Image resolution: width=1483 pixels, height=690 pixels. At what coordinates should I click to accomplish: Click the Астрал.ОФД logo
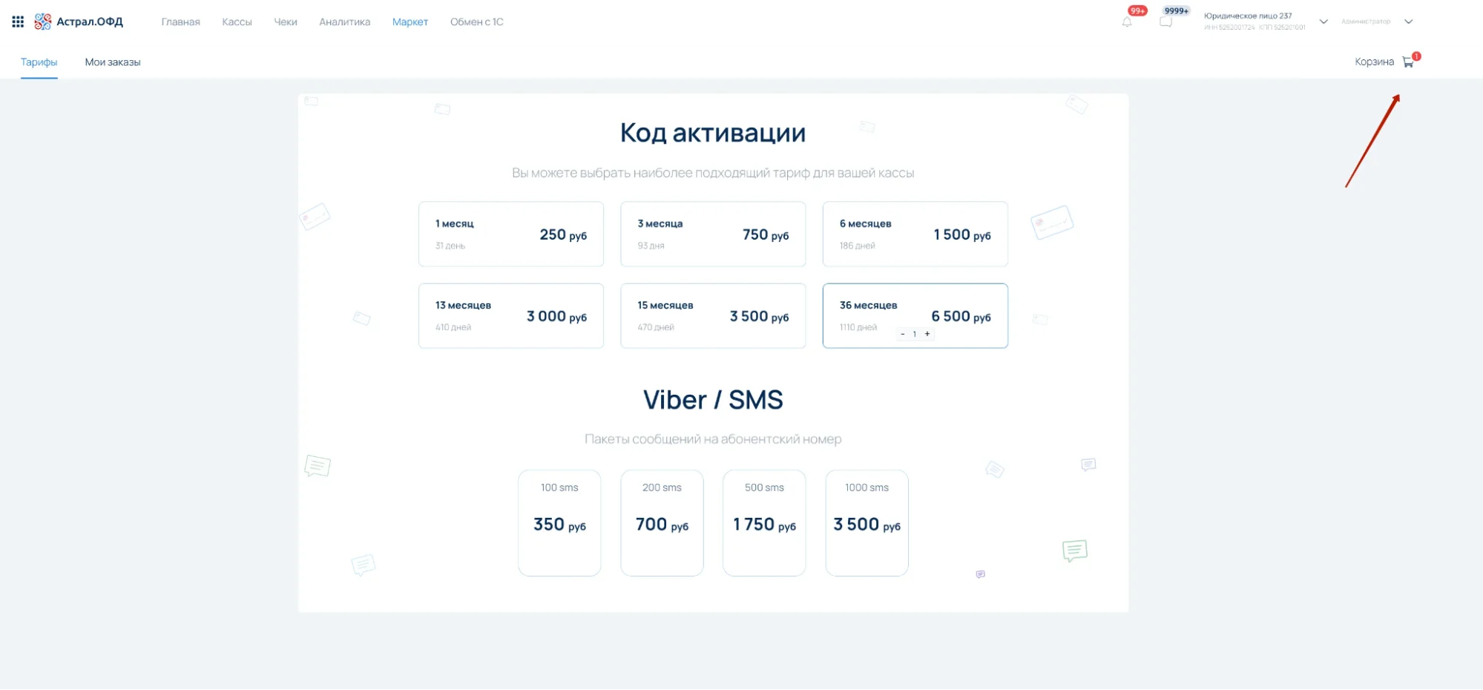(x=79, y=22)
